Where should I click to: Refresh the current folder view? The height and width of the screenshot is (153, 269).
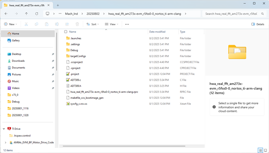pos(37,14)
